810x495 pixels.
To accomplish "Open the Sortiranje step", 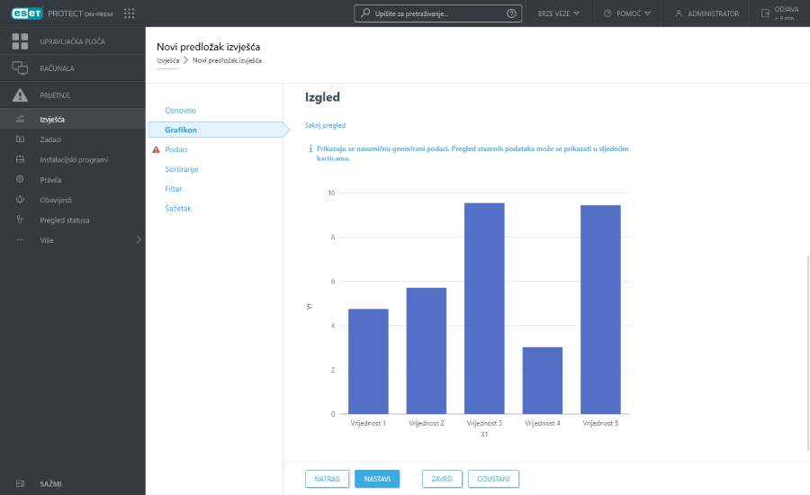I will pos(181,169).
